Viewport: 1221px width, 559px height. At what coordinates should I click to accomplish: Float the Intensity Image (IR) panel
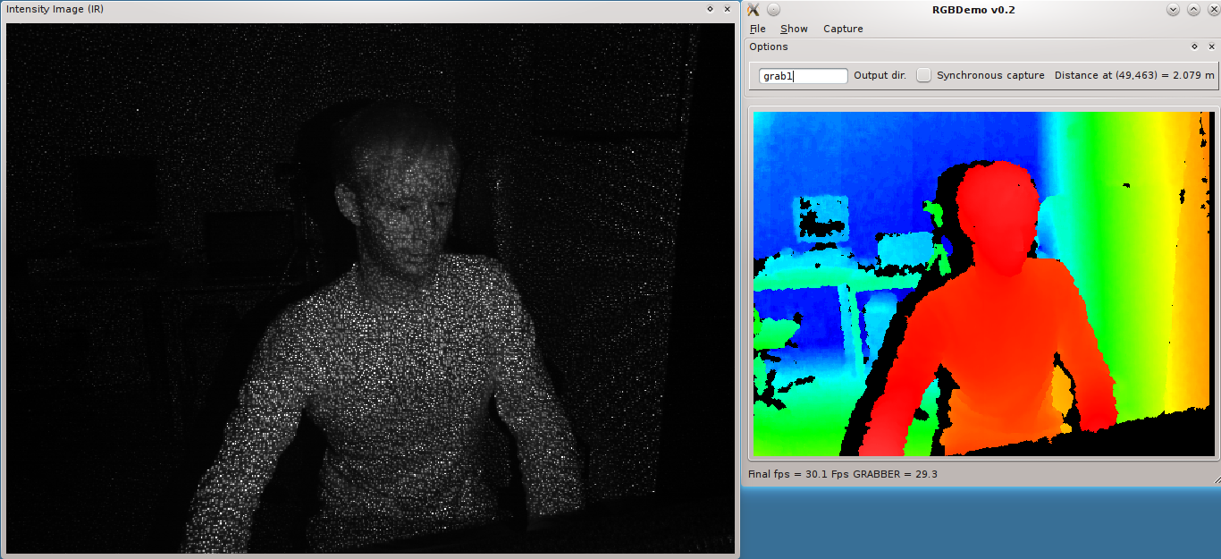tap(710, 9)
